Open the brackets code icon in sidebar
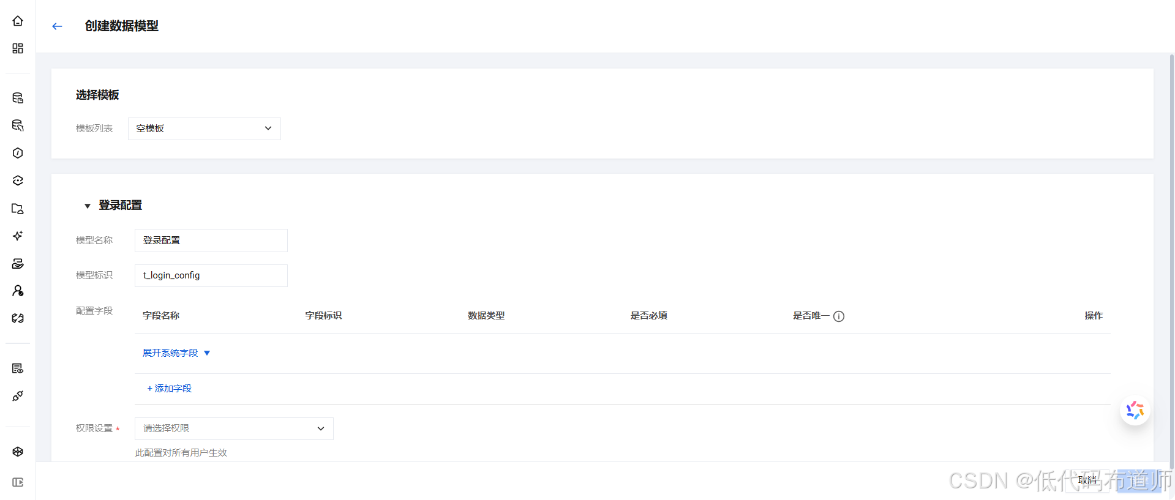1175x500 pixels. [x=18, y=318]
